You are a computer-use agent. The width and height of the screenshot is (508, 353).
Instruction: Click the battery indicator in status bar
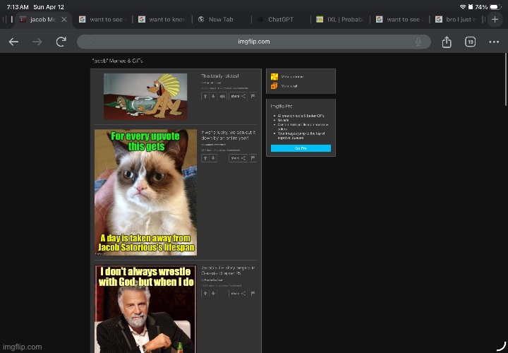tap(496, 7)
